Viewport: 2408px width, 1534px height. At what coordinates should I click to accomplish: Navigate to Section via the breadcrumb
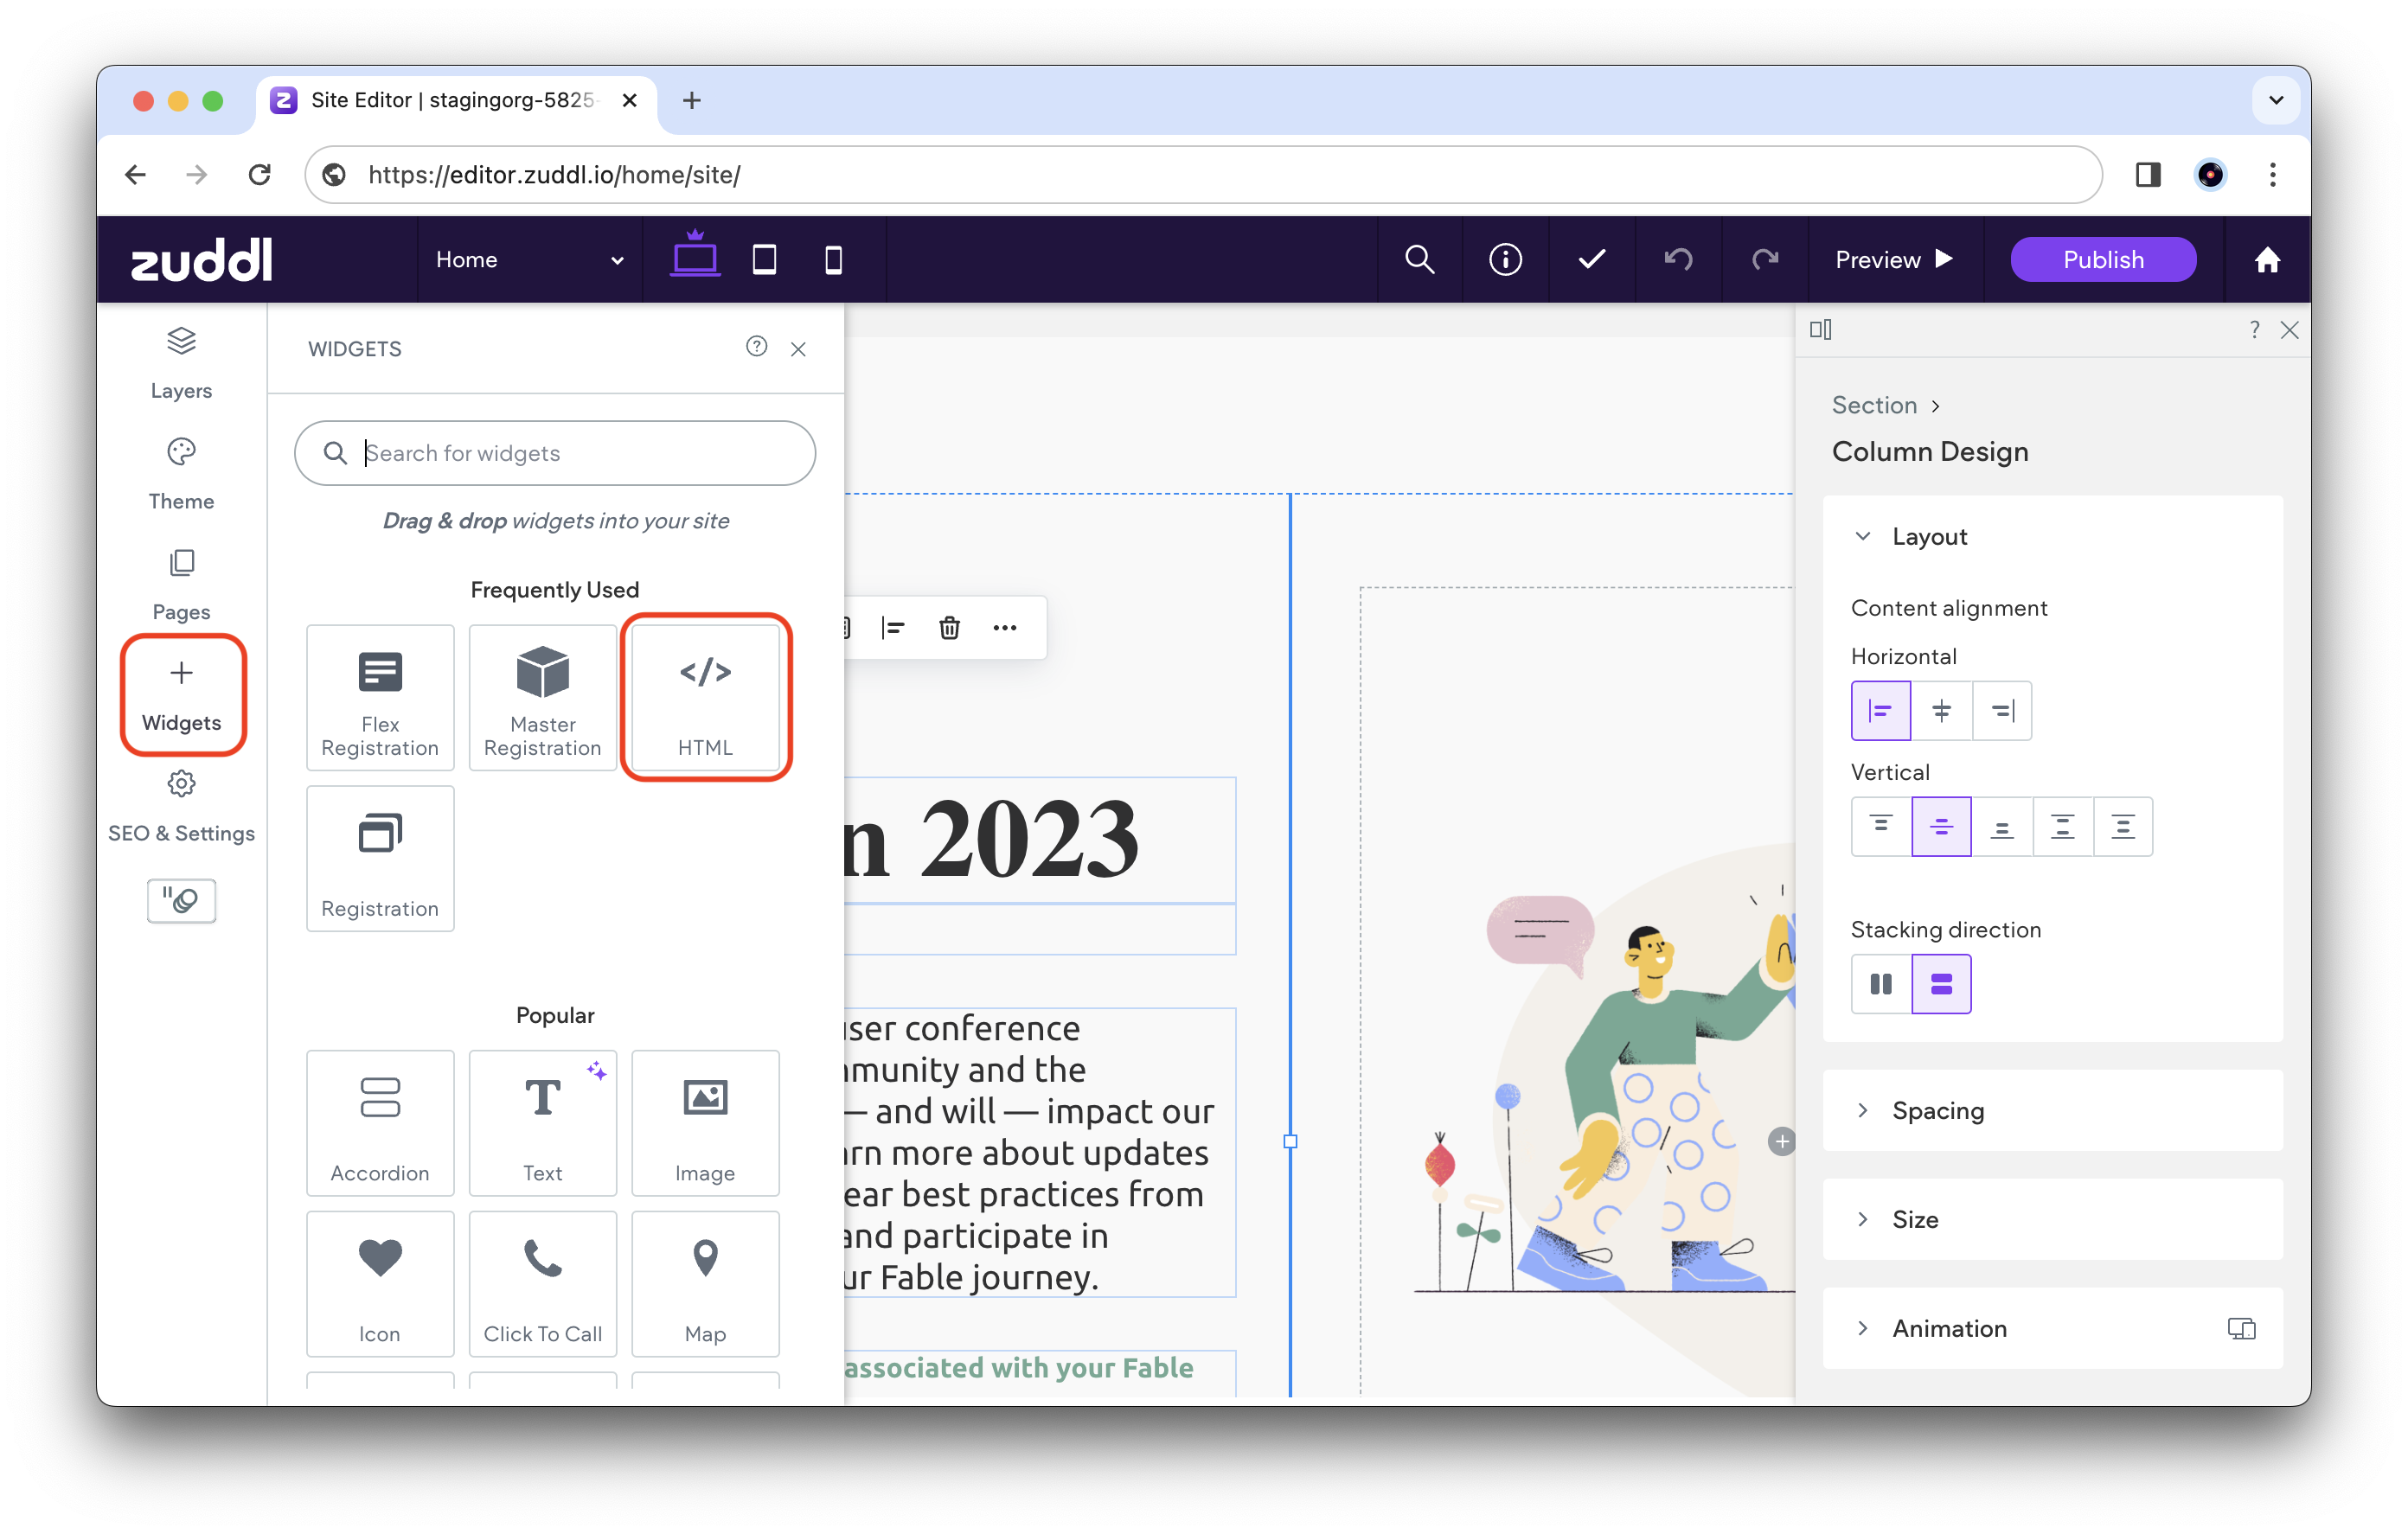tap(1874, 405)
